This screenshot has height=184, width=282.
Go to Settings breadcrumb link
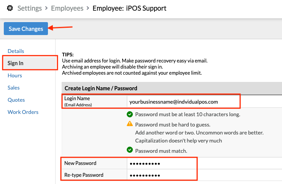pos(30,8)
